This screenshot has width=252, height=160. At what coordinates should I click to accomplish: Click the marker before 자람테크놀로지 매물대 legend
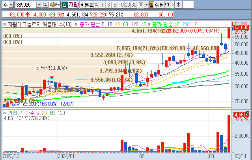click(x=4, y=24)
